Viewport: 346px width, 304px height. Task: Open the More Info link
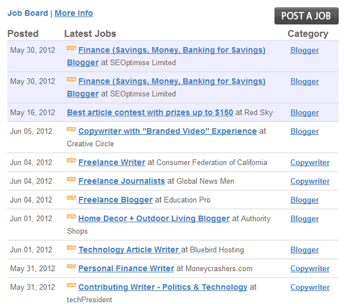click(74, 13)
